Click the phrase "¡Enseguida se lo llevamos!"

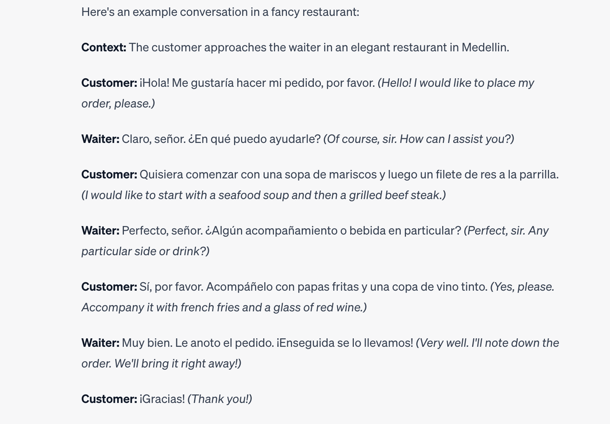(x=345, y=343)
